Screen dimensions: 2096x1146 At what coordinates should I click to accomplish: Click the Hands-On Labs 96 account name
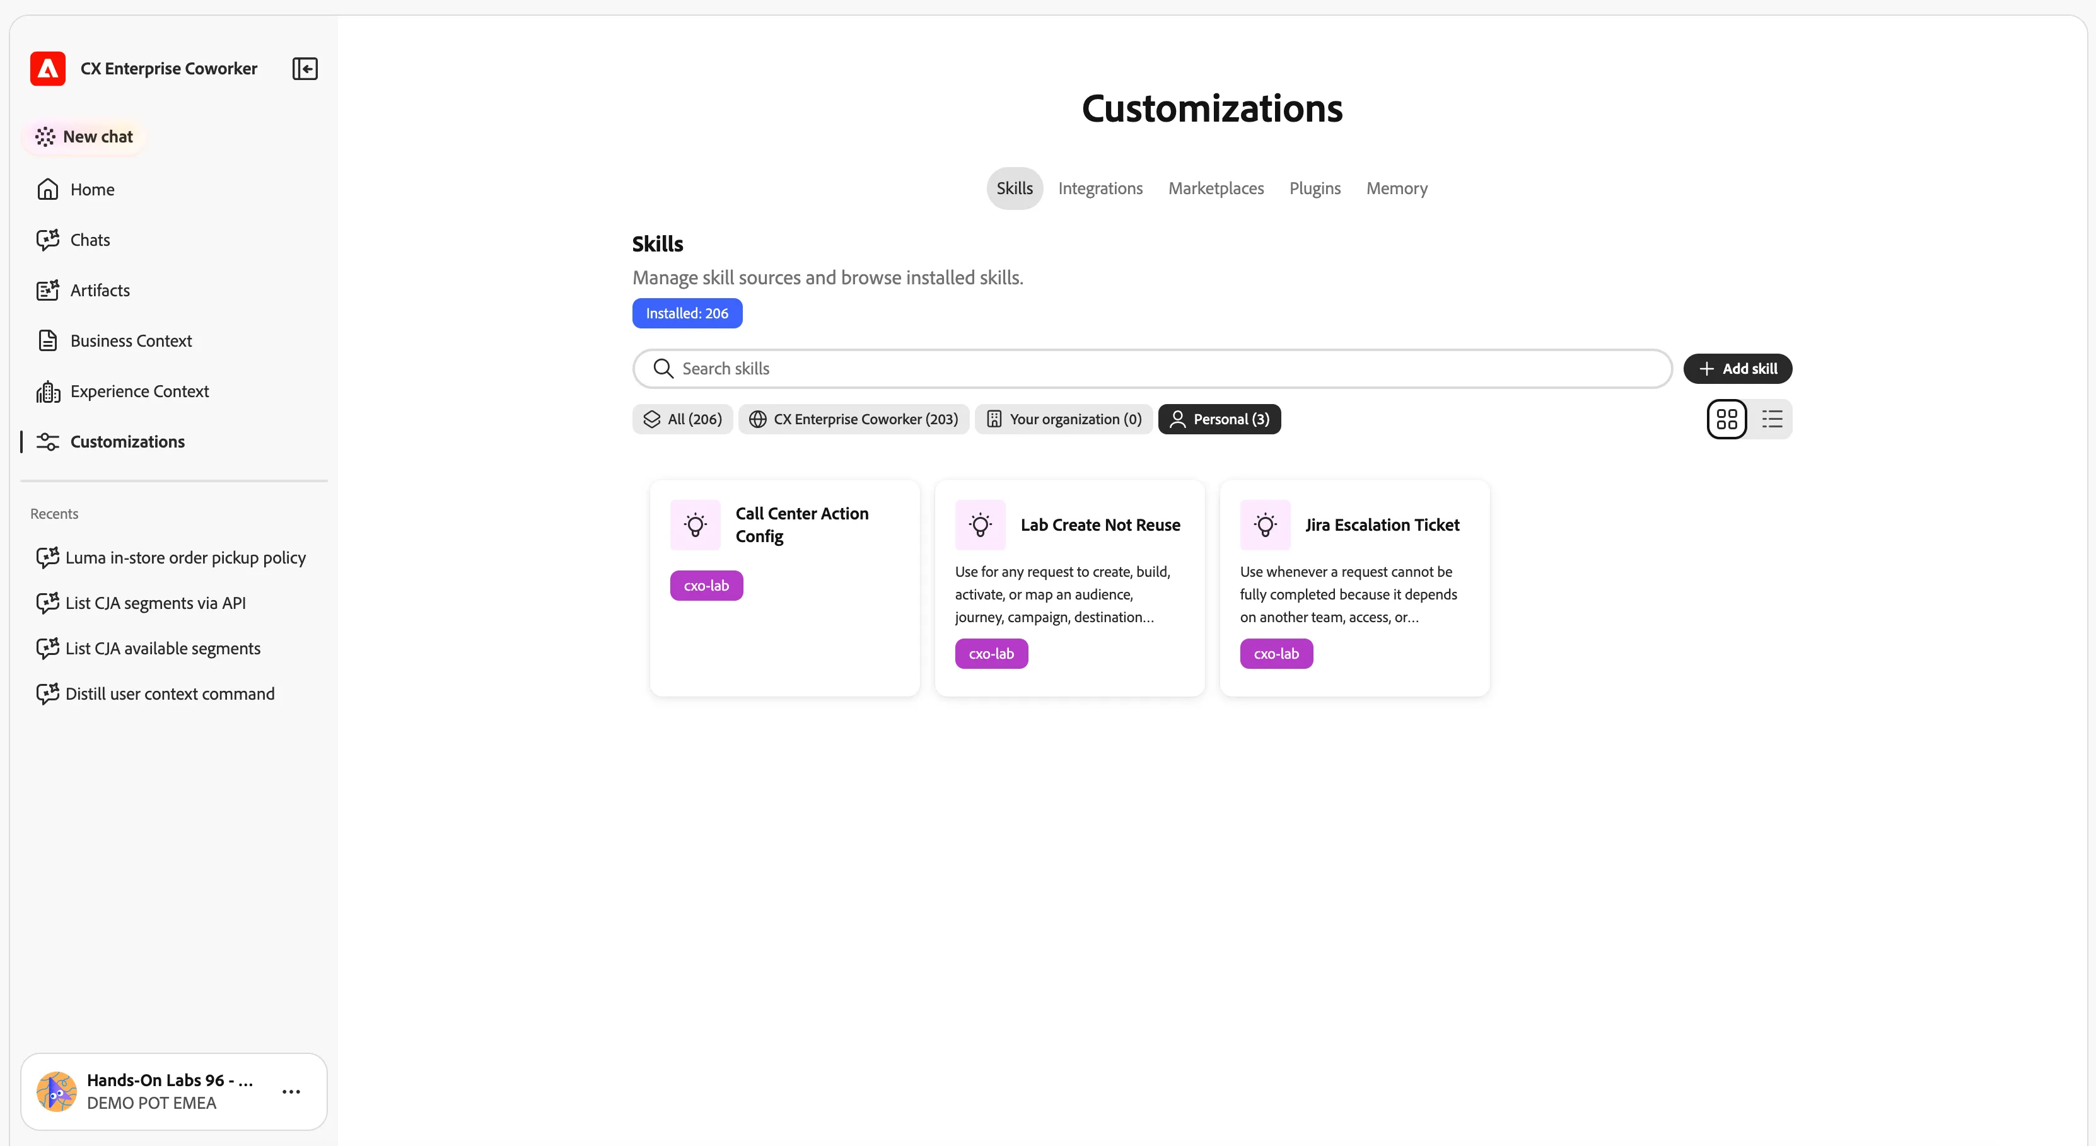click(x=170, y=1081)
